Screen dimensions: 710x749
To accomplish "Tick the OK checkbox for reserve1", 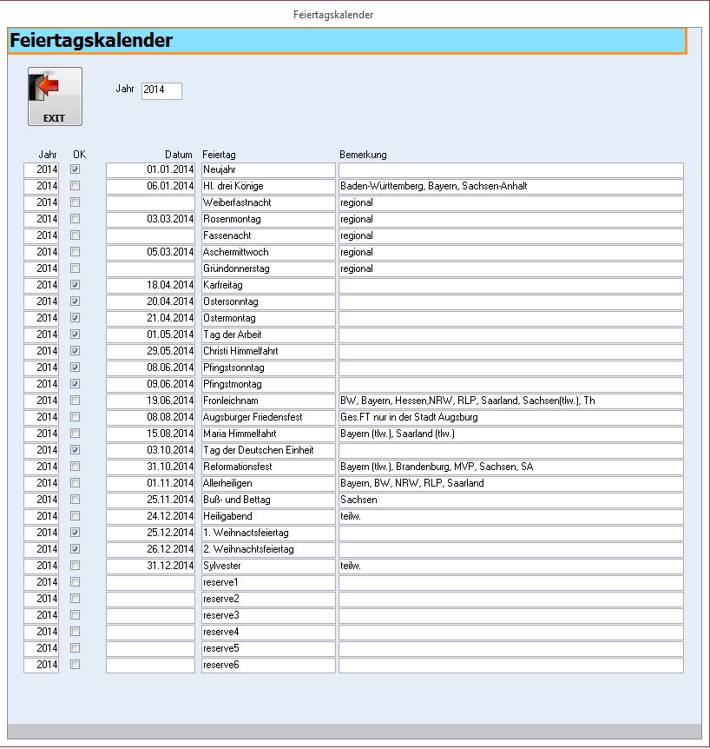I will pyautogui.click(x=75, y=582).
